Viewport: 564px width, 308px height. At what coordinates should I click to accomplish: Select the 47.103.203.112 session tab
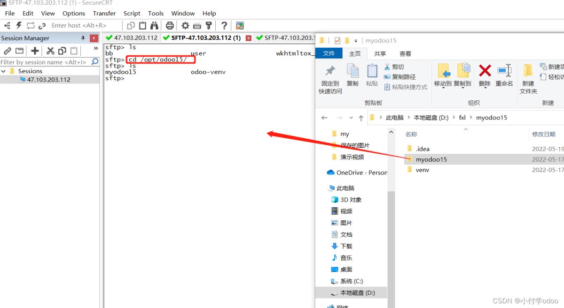(132, 38)
